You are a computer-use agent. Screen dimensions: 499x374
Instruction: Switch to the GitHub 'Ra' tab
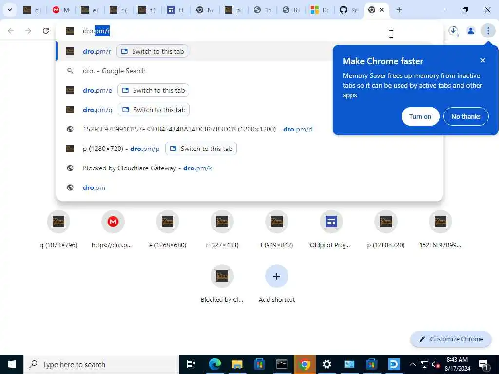[x=348, y=10]
